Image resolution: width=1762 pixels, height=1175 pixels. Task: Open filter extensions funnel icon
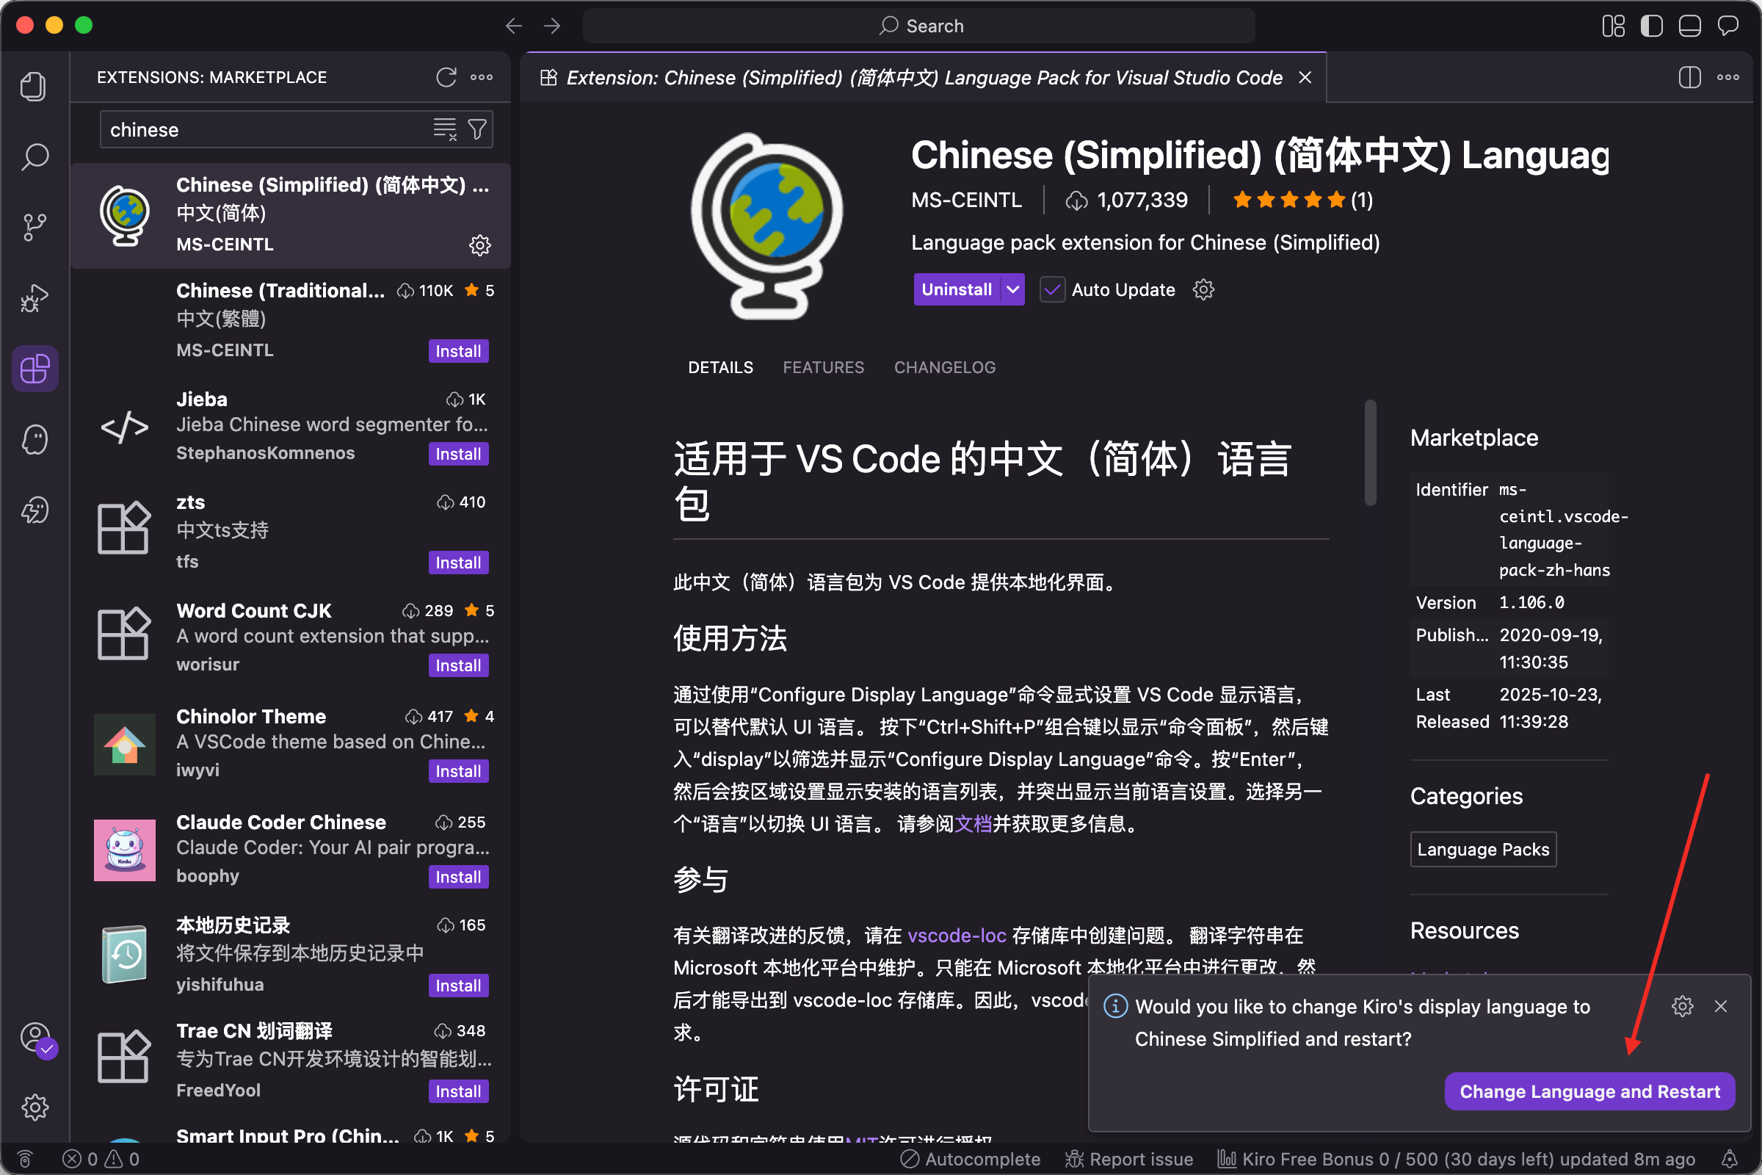[477, 130]
